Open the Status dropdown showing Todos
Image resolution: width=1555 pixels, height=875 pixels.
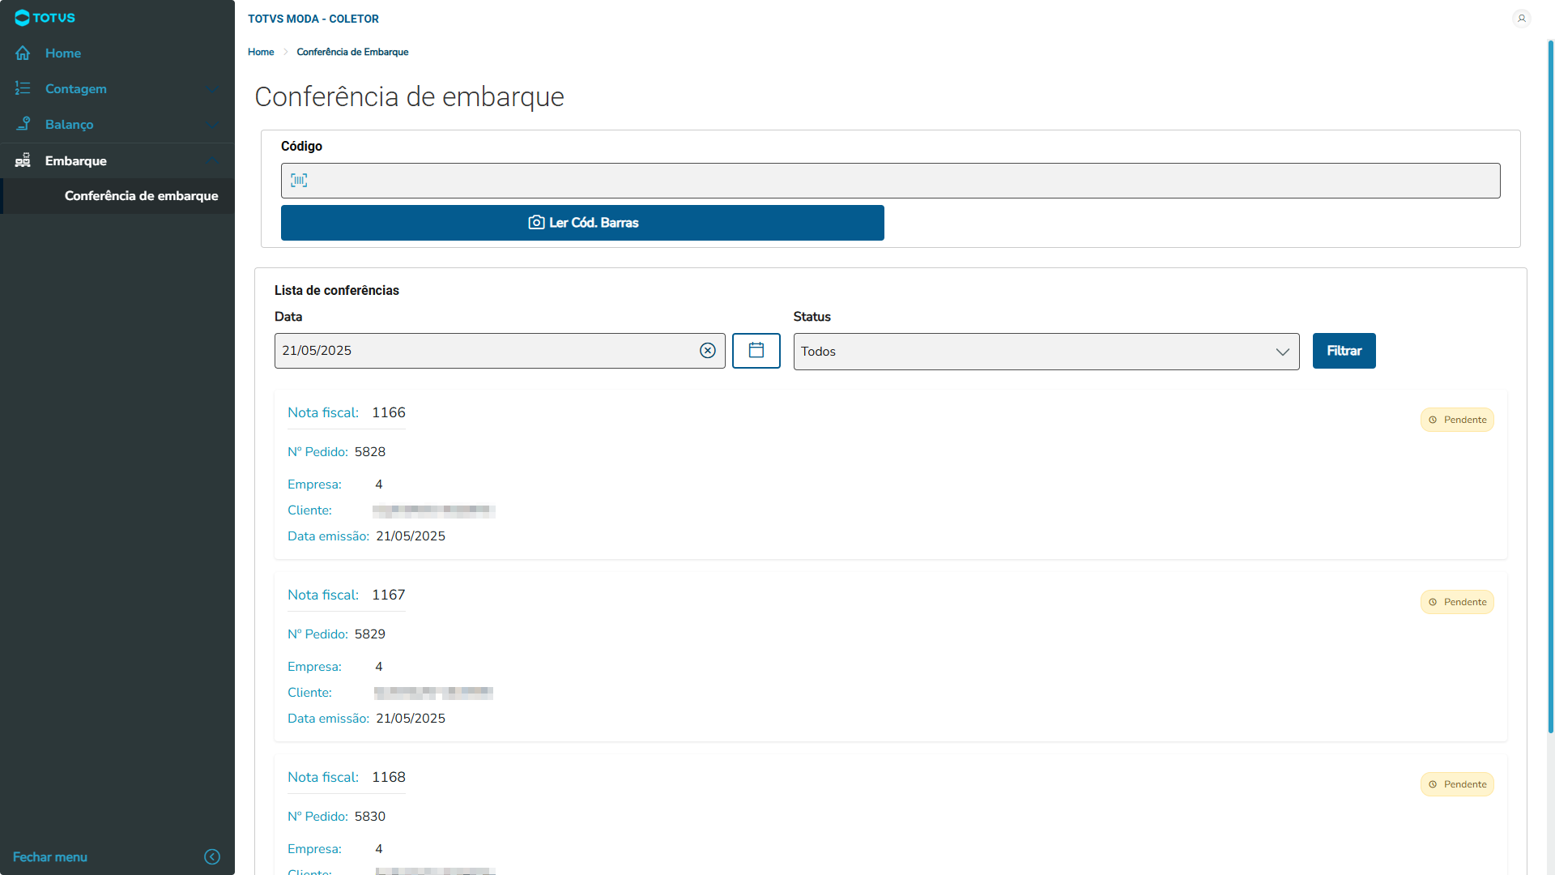coord(1046,352)
